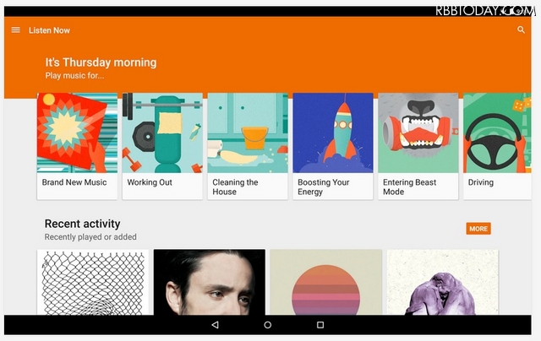Select the 'Driving' card label
The width and height of the screenshot is (541, 341).
click(481, 182)
